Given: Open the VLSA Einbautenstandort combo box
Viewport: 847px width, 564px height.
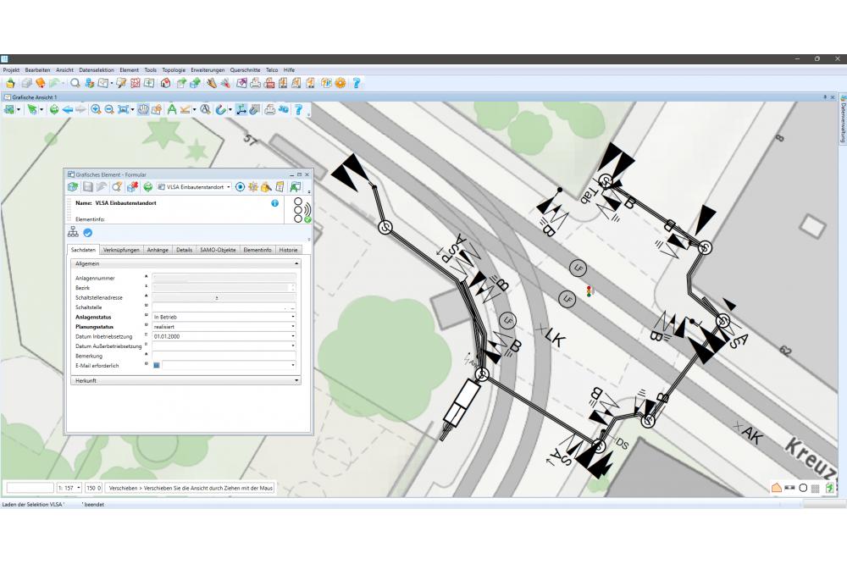Looking at the screenshot, I should (x=228, y=186).
